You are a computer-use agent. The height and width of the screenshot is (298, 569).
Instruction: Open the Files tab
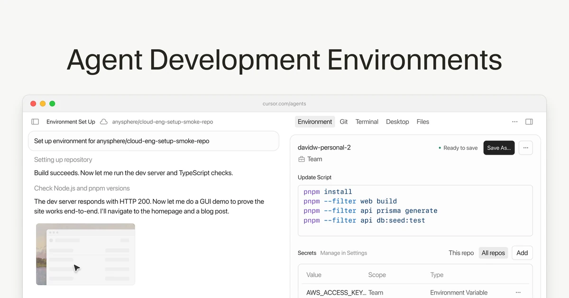coord(423,122)
